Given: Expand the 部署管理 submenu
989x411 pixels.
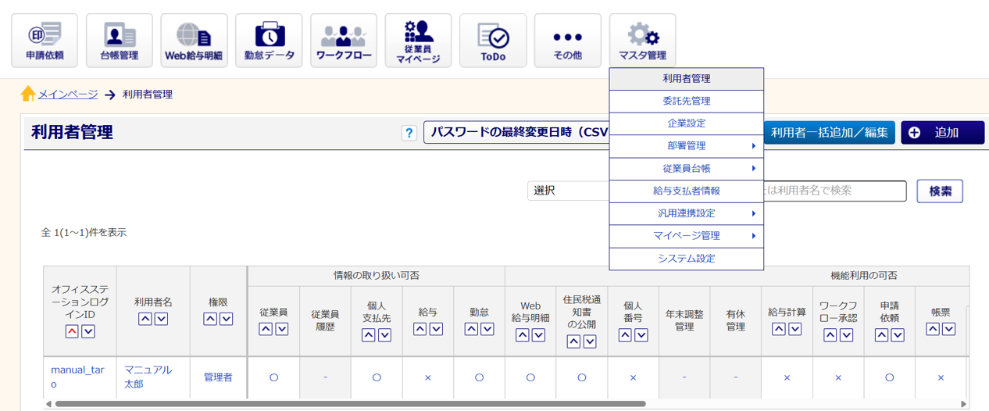Looking at the screenshot, I should click(x=686, y=146).
